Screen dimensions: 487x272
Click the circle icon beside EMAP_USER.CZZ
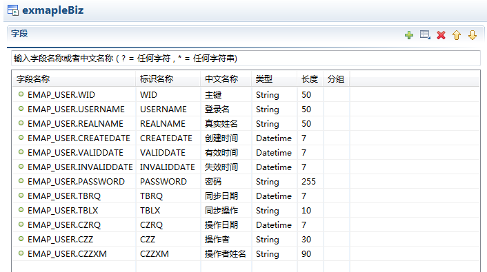[x=21, y=239]
